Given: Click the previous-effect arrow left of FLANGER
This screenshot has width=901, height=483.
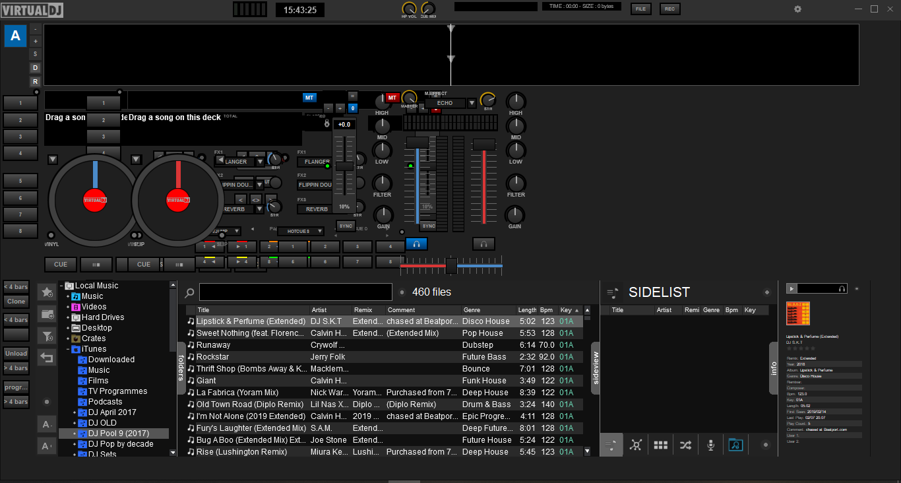Looking at the screenshot, I should pyautogui.click(x=220, y=160).
